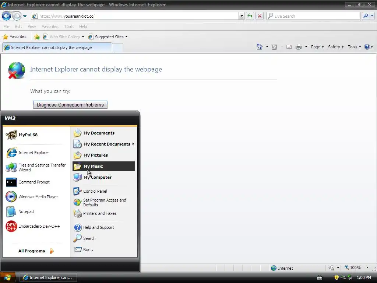The image size is (377, 283).
Task: Open Printers and Faxes
Action: pos(103,213)
